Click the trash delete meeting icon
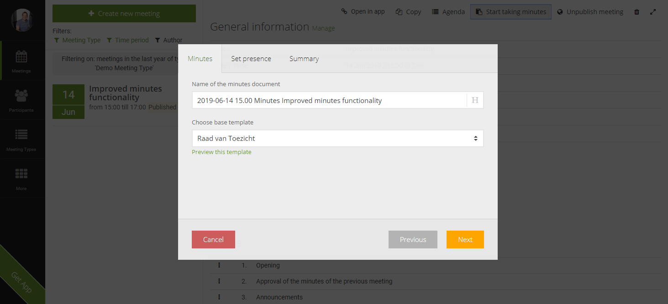Screen dimensions: 668x304 pos(636,12)
